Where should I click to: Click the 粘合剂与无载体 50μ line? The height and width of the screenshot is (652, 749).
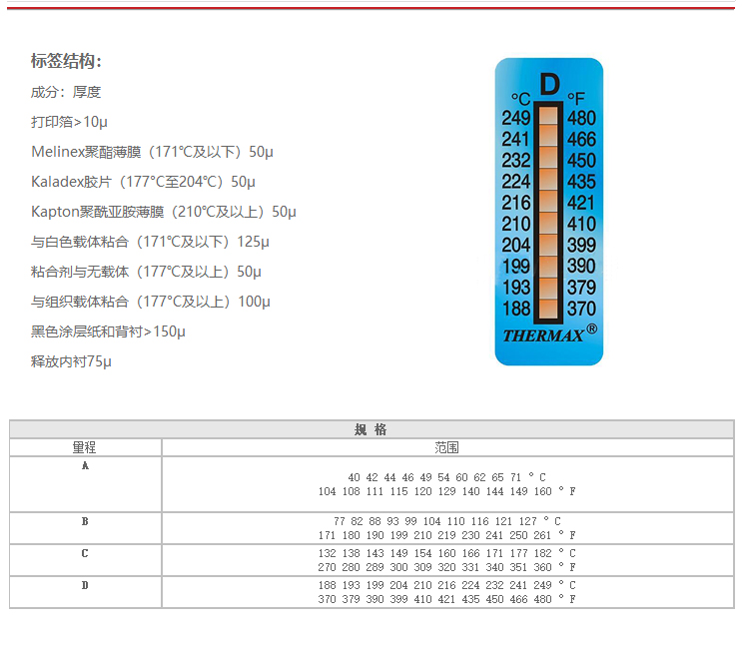coord(146,272)
